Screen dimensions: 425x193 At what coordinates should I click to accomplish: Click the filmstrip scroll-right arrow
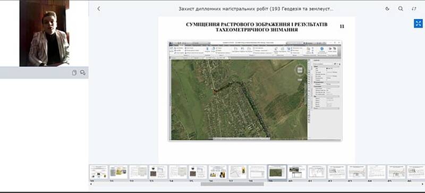(x=422, y=184)
